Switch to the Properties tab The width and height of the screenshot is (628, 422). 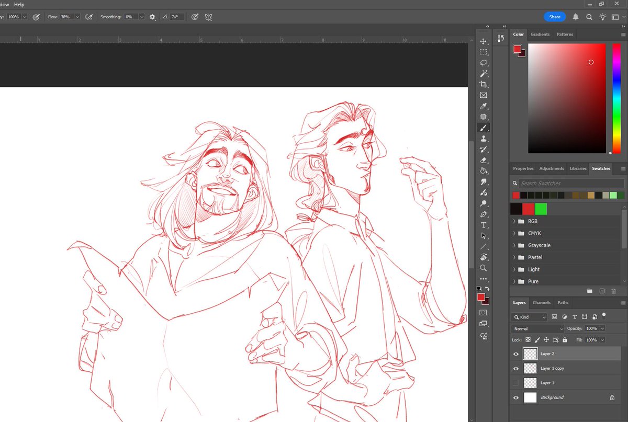523,168
